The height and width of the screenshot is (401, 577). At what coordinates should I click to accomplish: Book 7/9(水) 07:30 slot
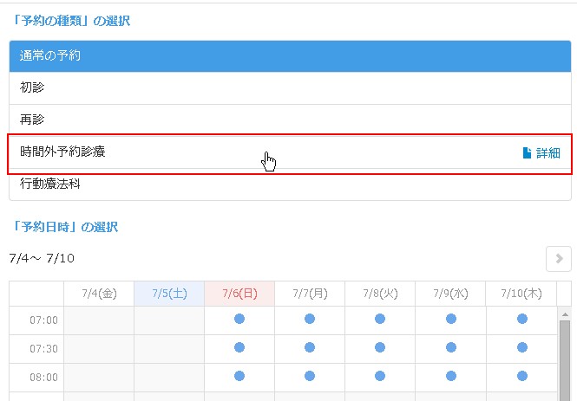click(451, 347)
